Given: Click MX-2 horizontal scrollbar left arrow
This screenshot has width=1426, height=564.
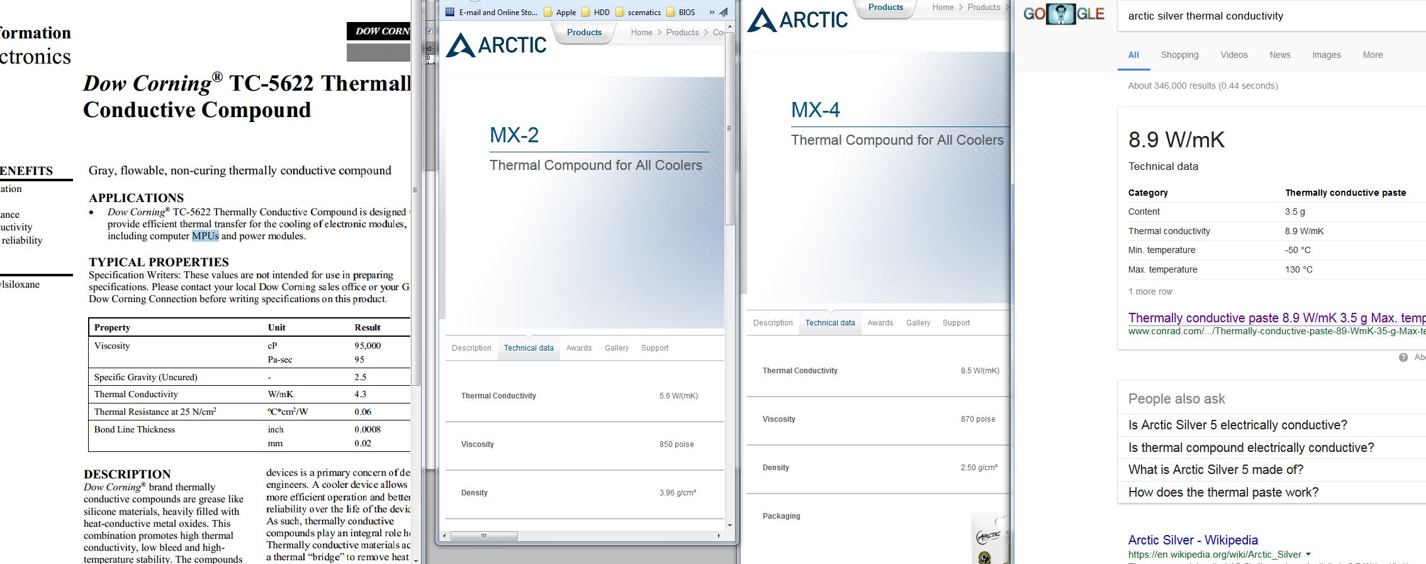Looking at the screenshot, I should (x=444, y=536).
